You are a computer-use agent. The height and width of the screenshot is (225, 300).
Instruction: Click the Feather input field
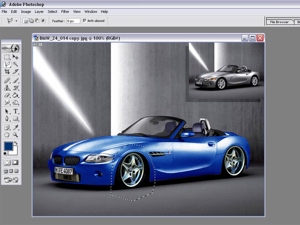tap(73, 21)
